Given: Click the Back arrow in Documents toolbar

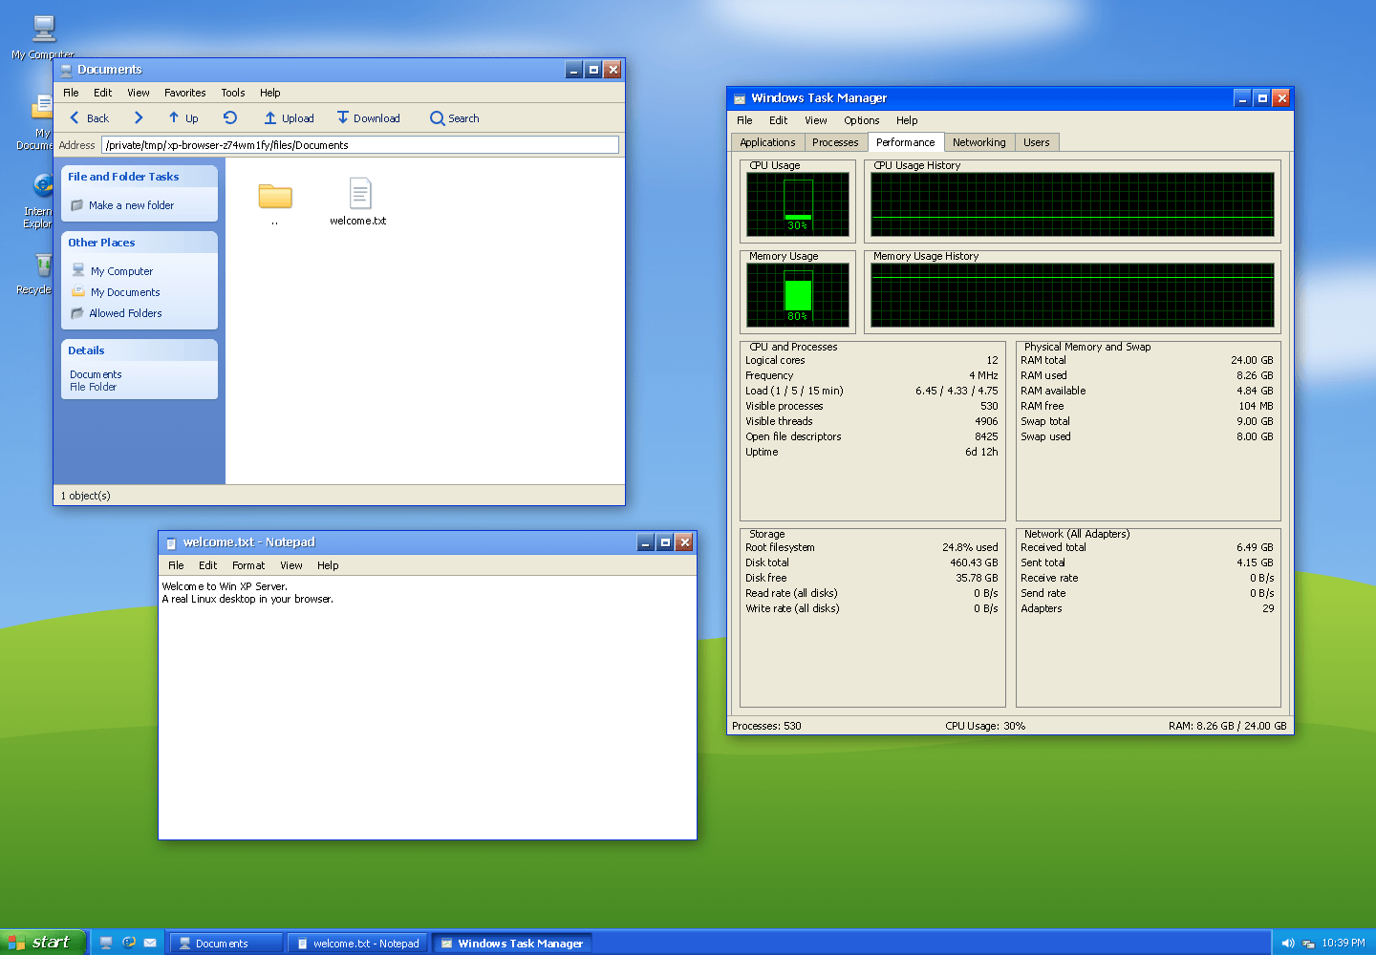Looking at the screenshot, I should [88, 118].
